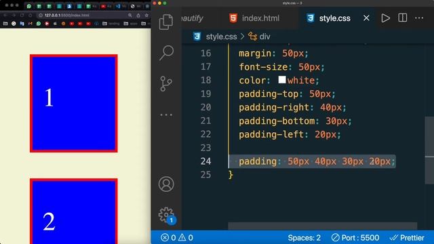434x244 pixels.
Task: Switch to the partly hidden beautify tab
Action: point(193,18)
